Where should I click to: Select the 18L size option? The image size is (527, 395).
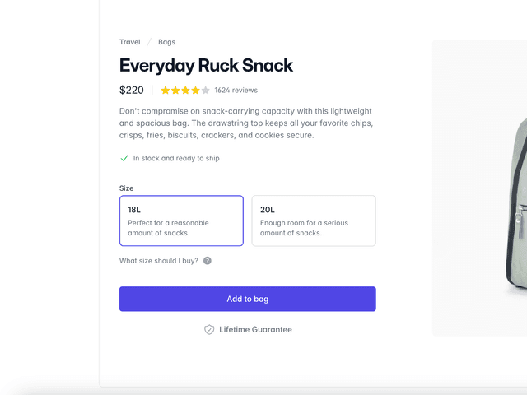pos(181,221)
